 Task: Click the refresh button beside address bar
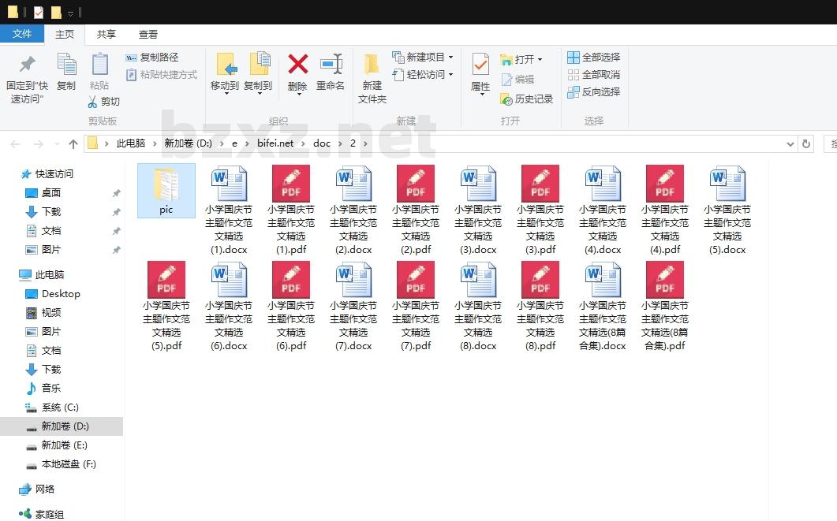point(805,143)
